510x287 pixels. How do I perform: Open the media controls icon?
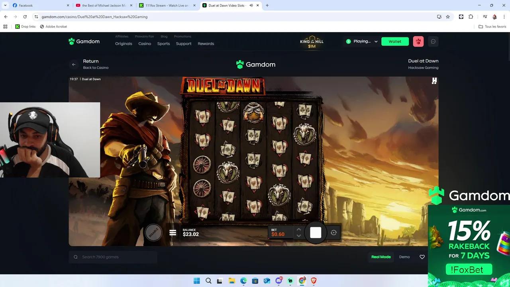point(485,17)
